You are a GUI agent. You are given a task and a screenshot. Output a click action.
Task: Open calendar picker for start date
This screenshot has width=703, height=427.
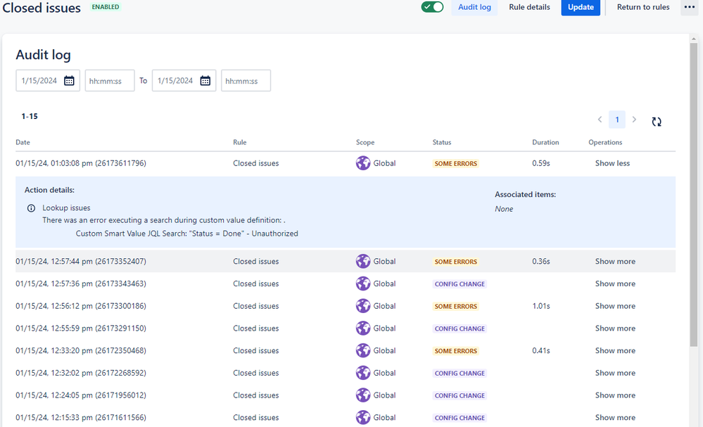coord(69,81)
